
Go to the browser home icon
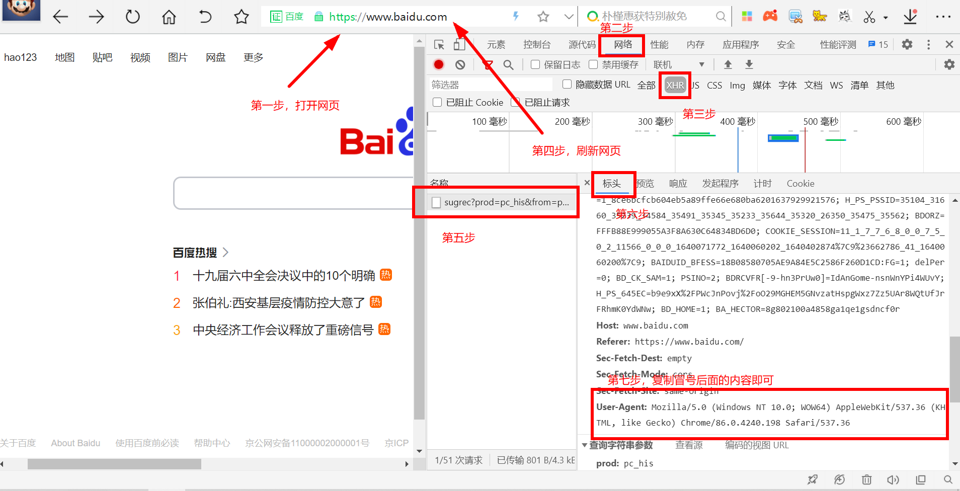[169, 17]
